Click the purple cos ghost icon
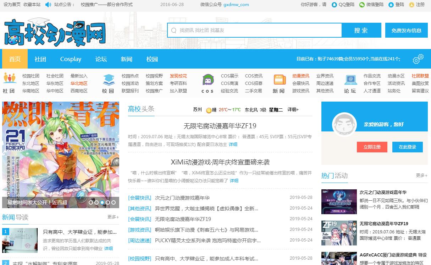Image resolution: width=431 pixels, height=265 pixels. click(x=208, y=80)
